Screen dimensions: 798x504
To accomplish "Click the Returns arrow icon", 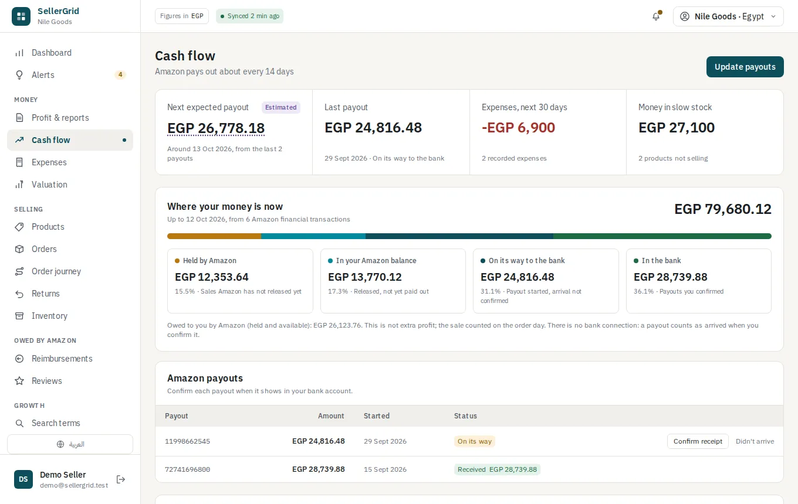I will (19, 294).
